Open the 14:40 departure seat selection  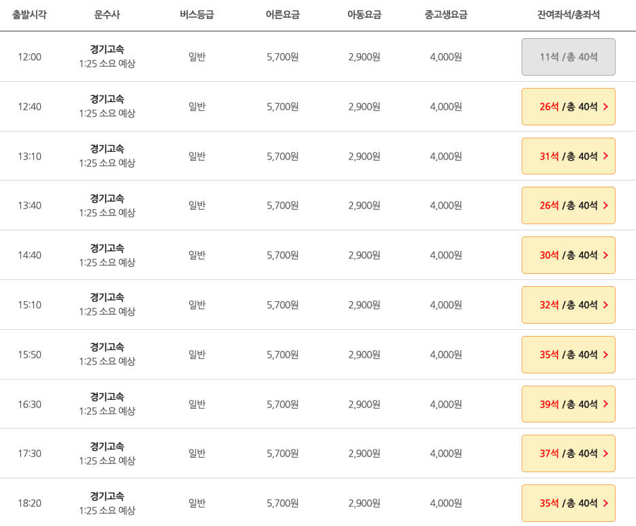(568, 255)
